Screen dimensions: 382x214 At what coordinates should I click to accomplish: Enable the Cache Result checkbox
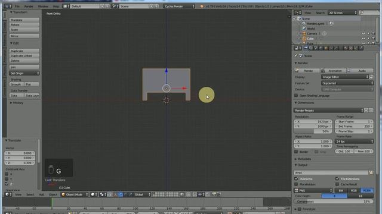(337, 184)
